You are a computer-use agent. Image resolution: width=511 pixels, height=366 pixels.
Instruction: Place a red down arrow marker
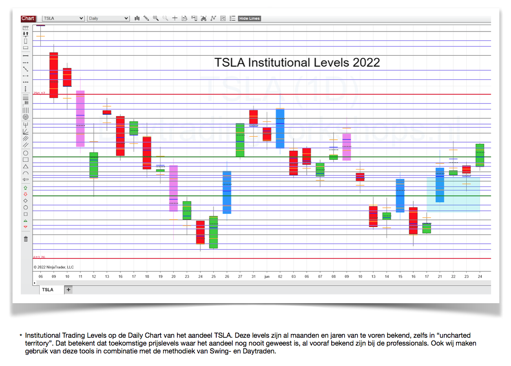26,194
